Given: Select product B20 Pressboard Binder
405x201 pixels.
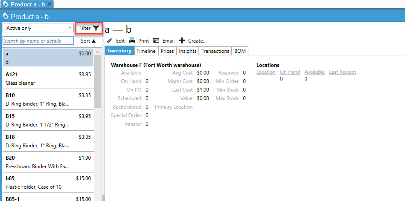Looking at the screenshot, I should point(48,162).
